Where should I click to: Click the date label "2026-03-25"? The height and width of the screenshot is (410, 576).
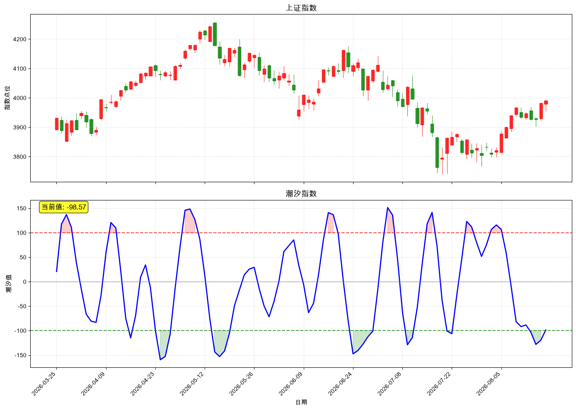pyautogui.click(x=45, y=383)
